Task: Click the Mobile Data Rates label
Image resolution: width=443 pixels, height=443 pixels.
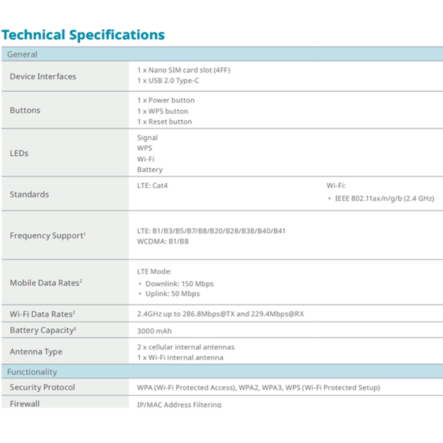Action: 46,283
